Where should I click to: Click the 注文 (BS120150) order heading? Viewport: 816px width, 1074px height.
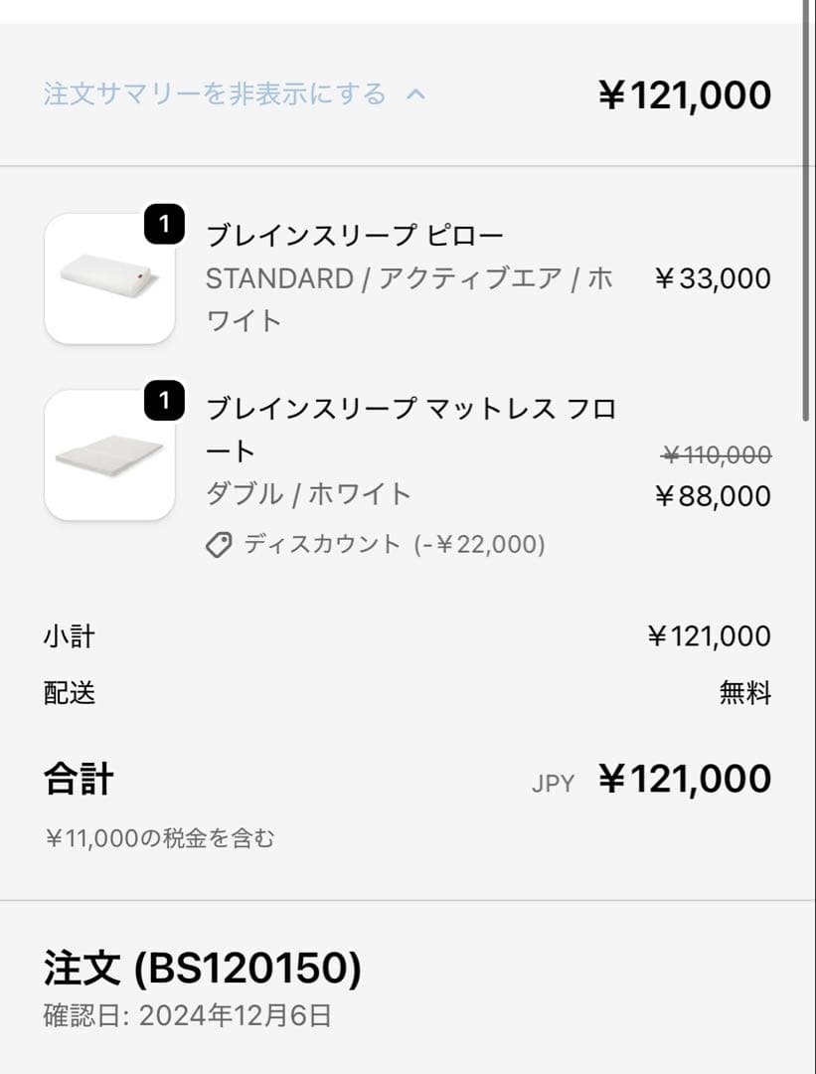coord(202,968)
